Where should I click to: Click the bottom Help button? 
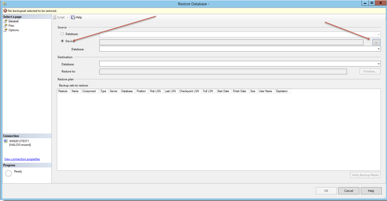[x=371, y=191]
